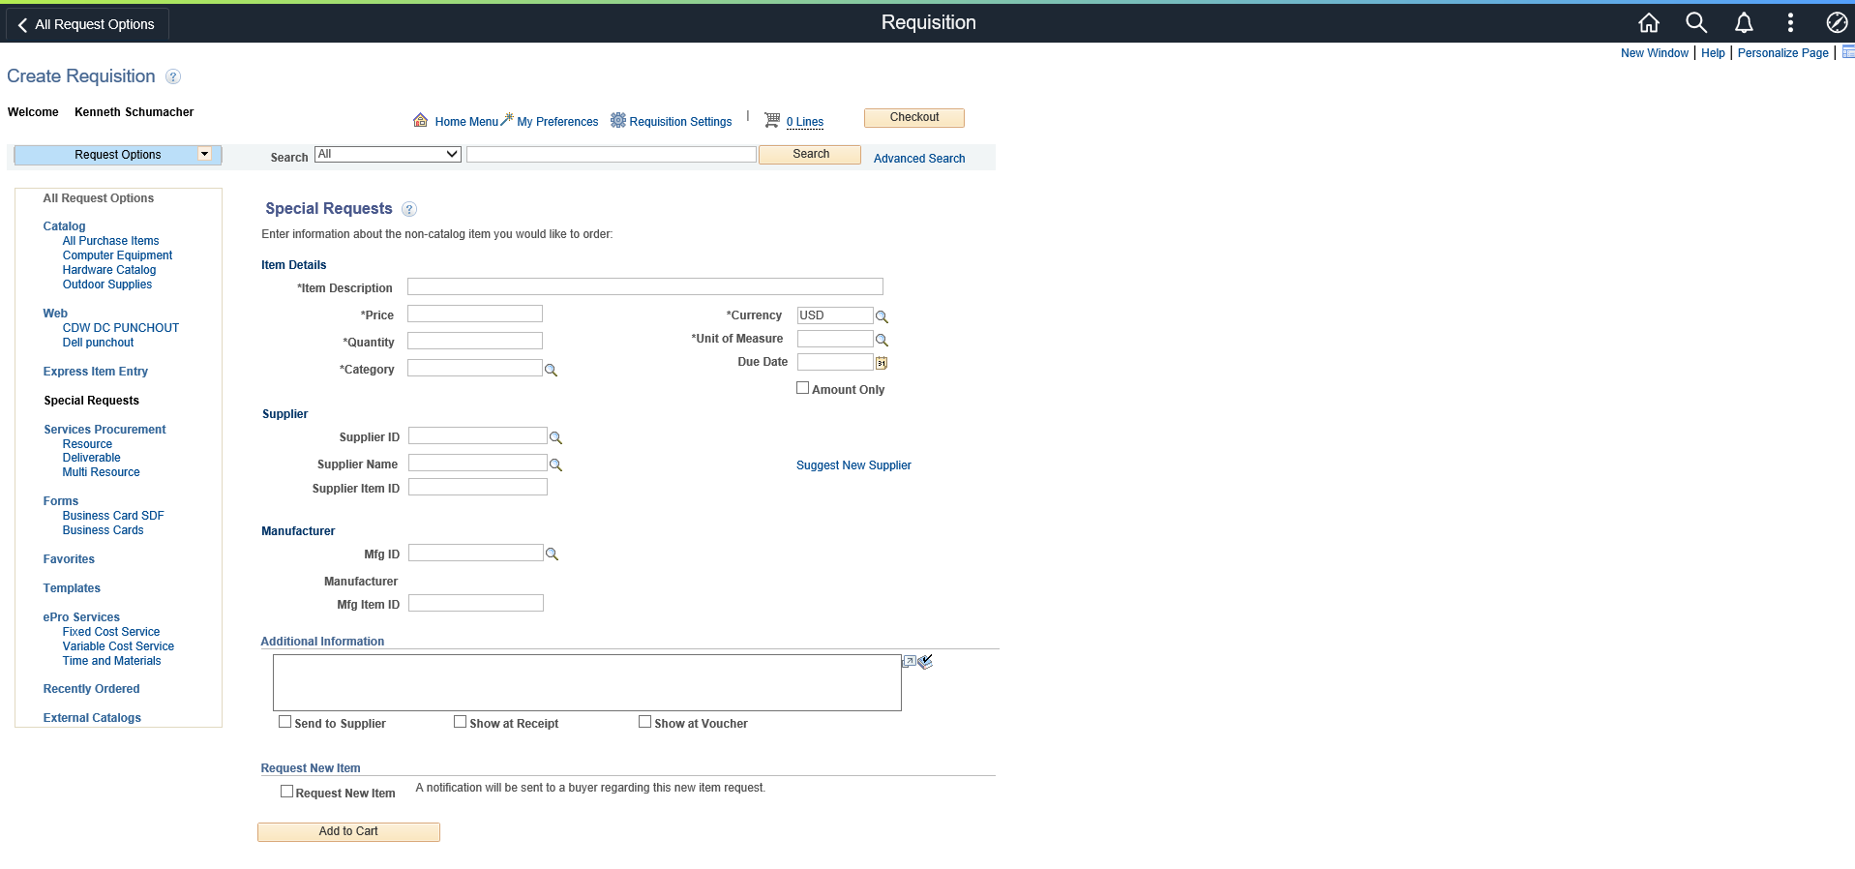Viewport: 1855px width, 869px height.
Task: Open the three-dot actions menu
Action: [x=1790, y=22]
